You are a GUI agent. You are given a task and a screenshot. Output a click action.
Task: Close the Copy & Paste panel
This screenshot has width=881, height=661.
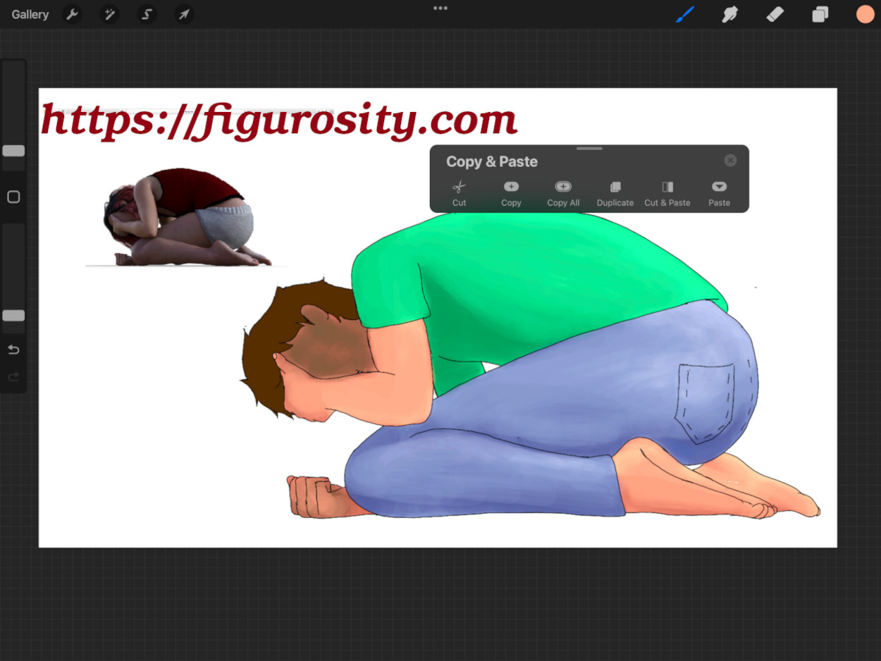tap(730, 161)
